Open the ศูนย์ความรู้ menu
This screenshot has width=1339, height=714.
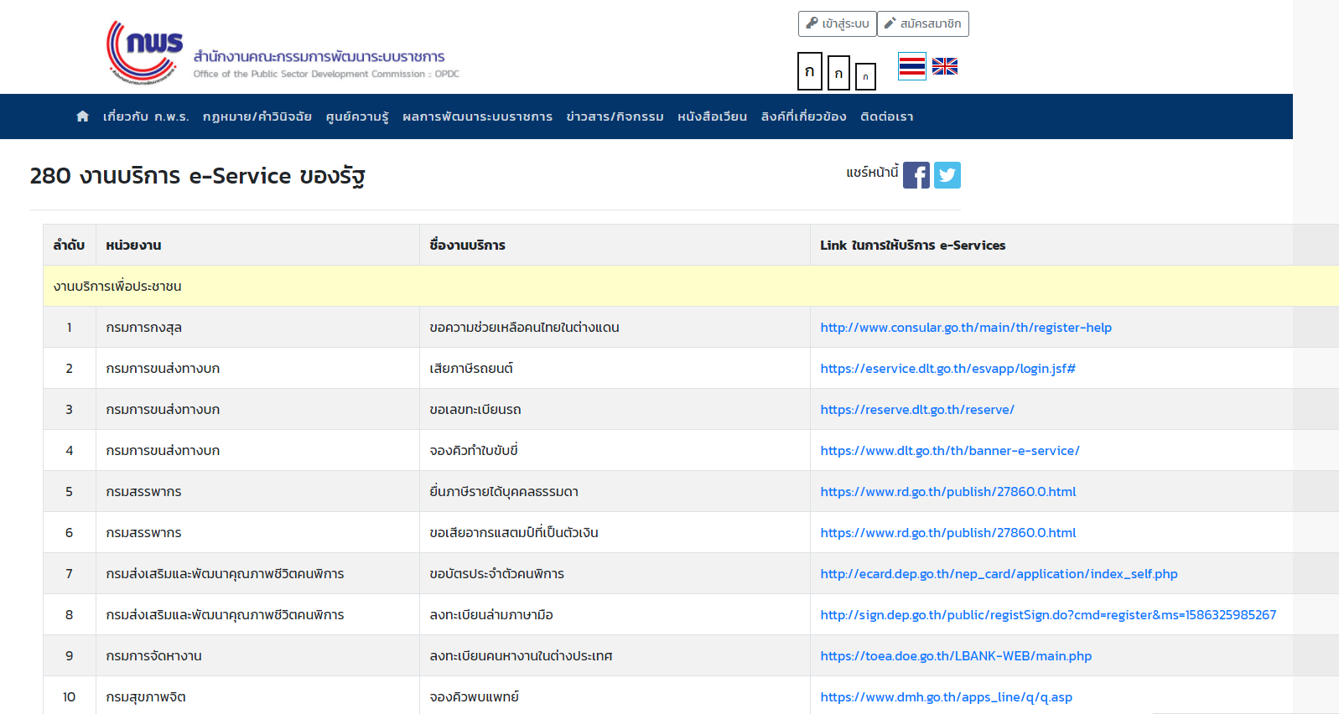(x=357, y=116)
